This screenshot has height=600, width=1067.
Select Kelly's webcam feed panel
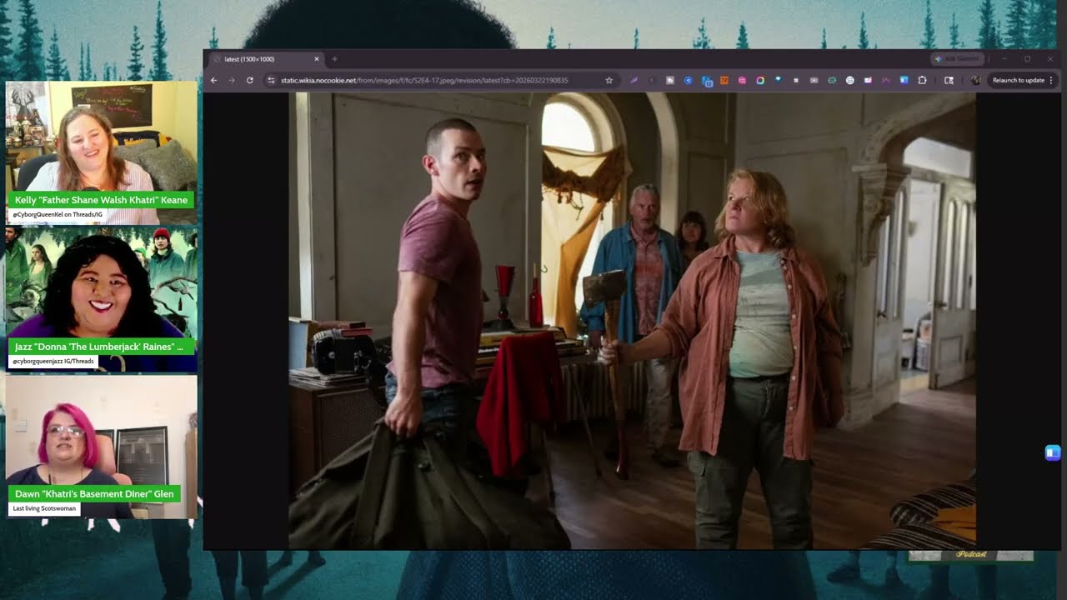pos(102,152)
